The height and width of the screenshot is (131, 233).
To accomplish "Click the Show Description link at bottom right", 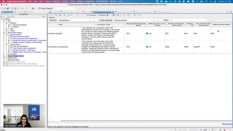I will (227, 124).
